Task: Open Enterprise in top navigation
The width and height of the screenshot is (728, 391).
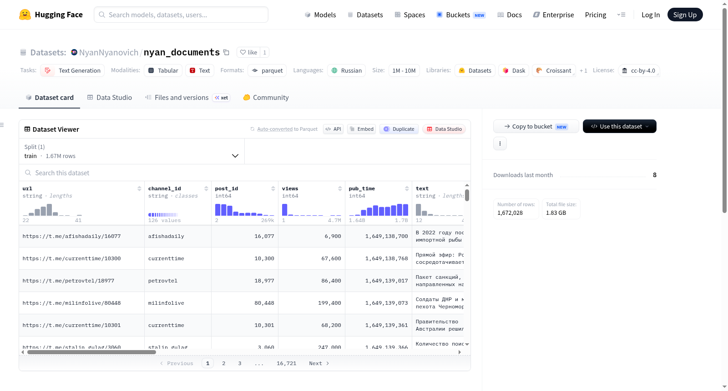Action: click(x=554, y=15)
